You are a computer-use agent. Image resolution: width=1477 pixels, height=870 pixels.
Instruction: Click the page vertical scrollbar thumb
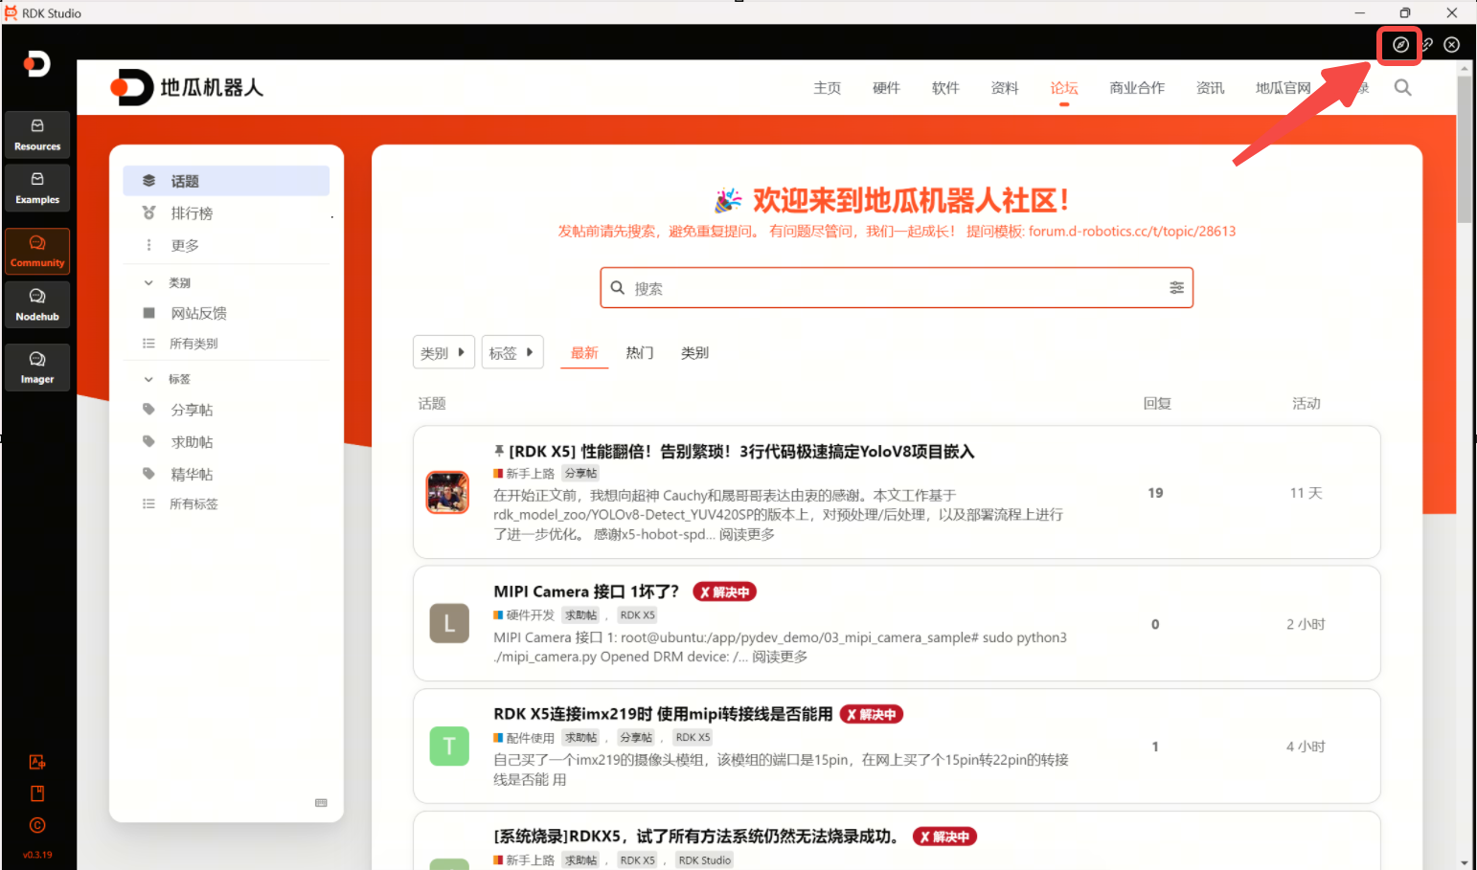1464,148
